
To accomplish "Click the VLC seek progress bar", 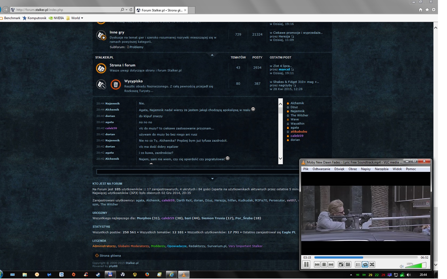I will [x=366, y=257].
